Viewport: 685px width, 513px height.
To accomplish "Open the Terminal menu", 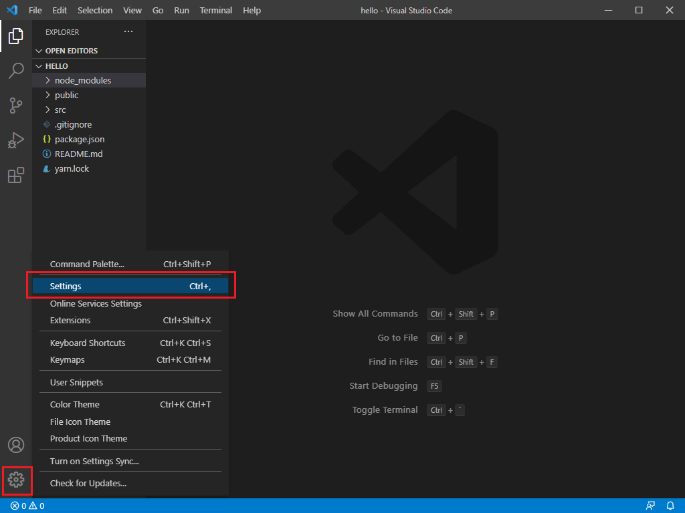I will coord(216,10).
